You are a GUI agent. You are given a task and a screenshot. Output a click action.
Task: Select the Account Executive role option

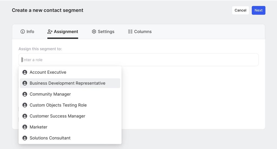(x=48, y=72)
